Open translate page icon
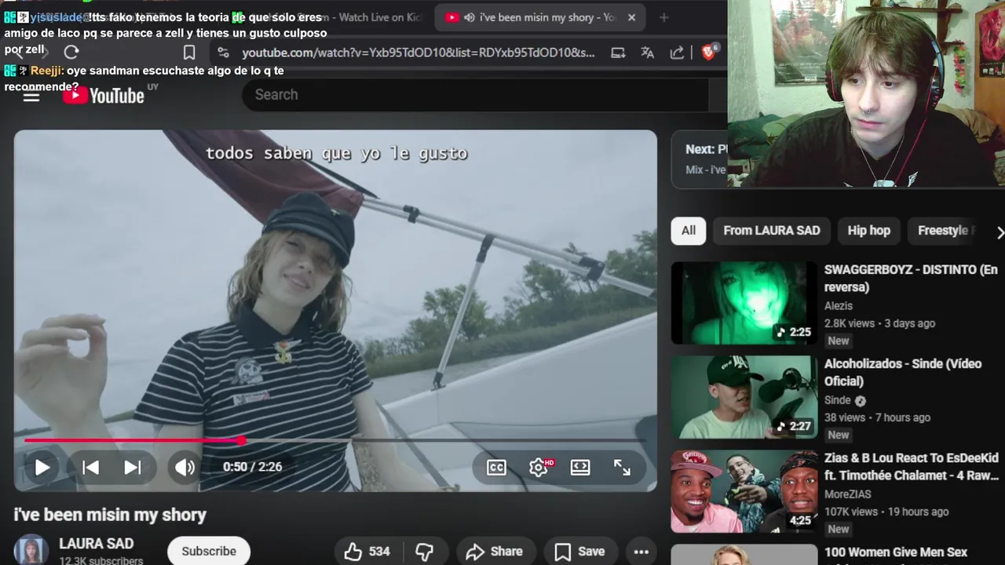 647,53
